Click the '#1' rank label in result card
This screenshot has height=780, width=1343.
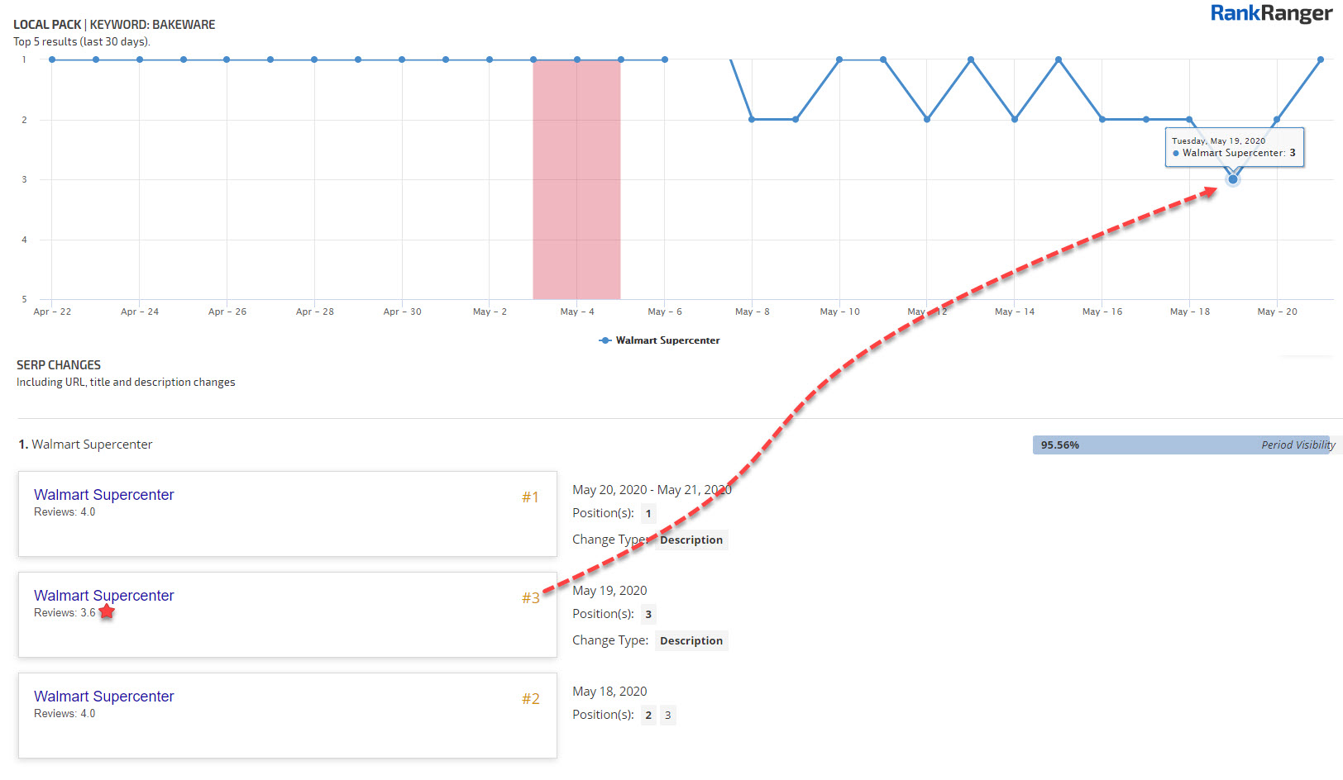[x=530, y=497]
